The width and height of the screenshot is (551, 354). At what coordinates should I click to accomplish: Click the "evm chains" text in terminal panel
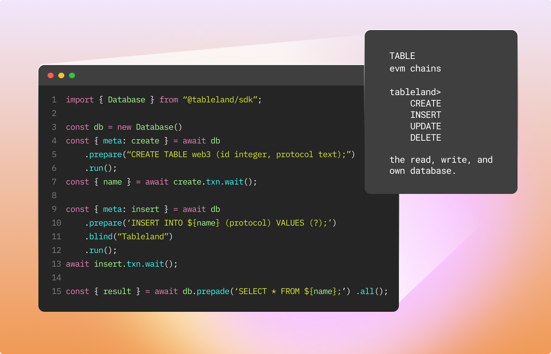415,68
